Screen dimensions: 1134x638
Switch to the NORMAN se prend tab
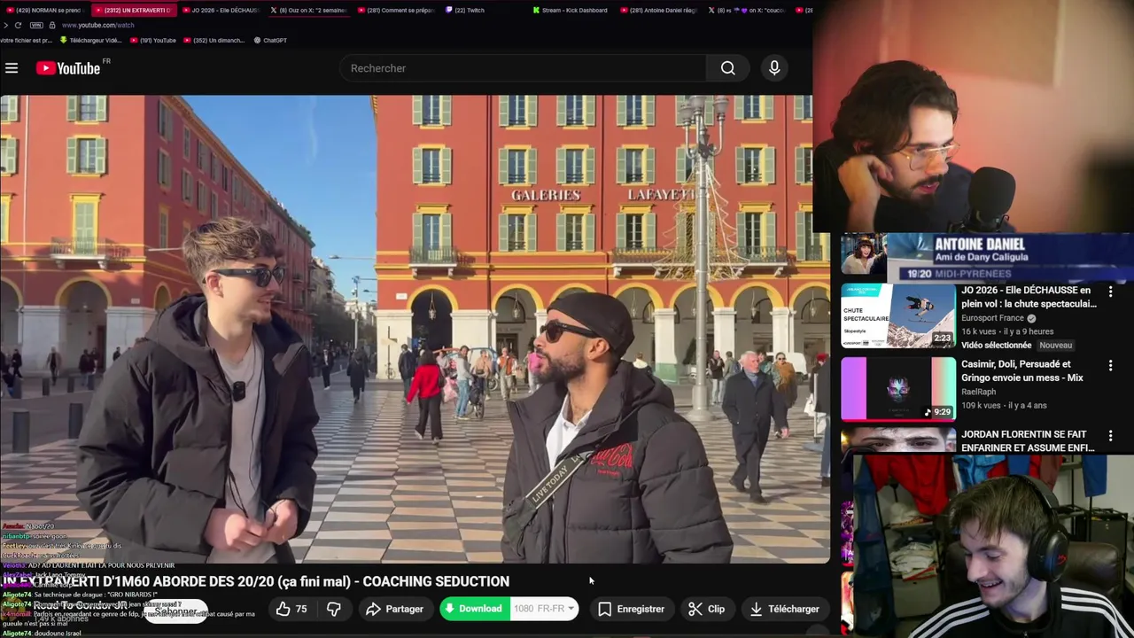(43, 10)
